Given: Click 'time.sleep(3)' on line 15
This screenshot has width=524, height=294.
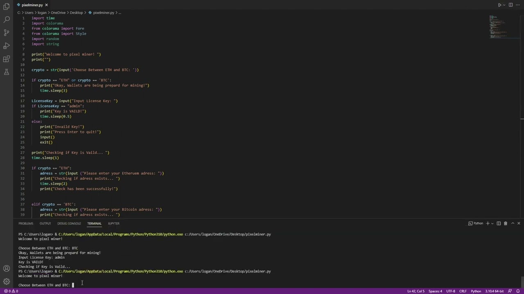Looking at the screenshot, I should point(54,91).
